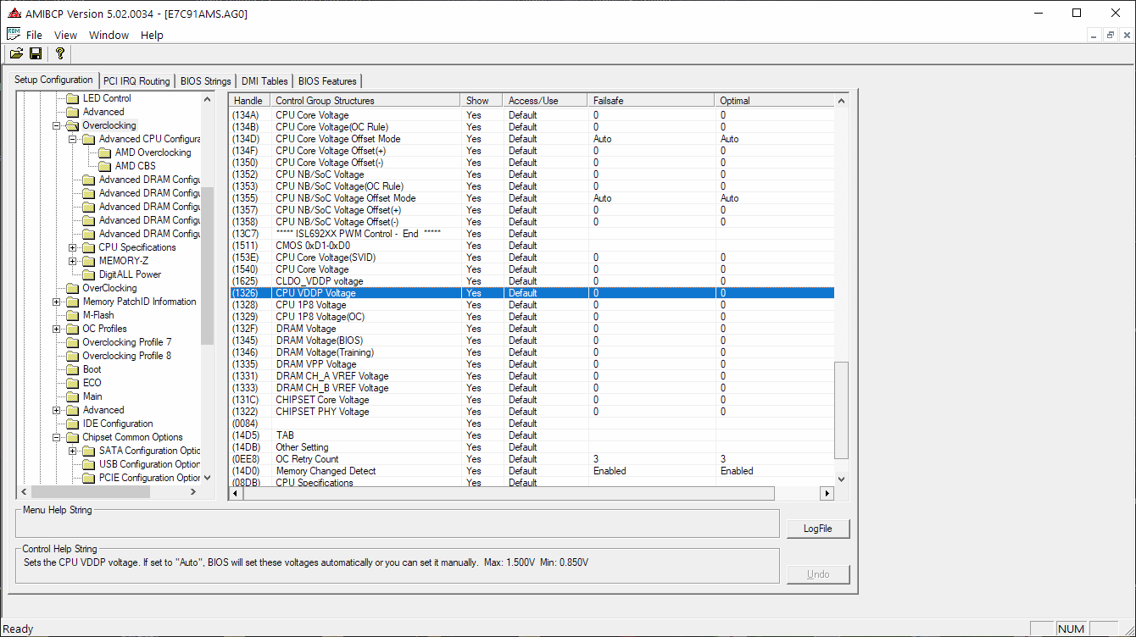Click the Failsafe column header
Screen dimensions: 1136x637
(x=652, y=101)
